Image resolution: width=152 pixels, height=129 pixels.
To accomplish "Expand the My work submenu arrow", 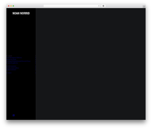I will (36, 56).
